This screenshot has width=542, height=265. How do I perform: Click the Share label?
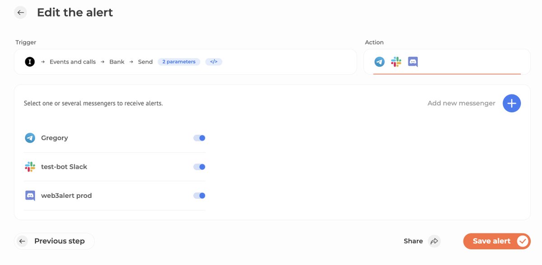click(413, 241)
